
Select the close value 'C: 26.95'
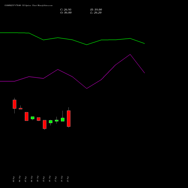[66, 9]
